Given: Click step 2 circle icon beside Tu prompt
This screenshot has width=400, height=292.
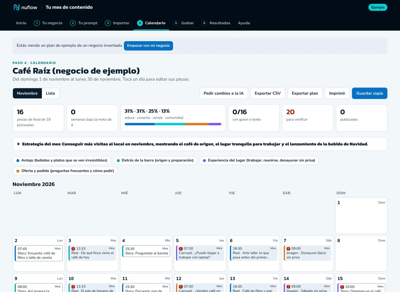Looking at the screenshot, I should click(x=73, y=23).
